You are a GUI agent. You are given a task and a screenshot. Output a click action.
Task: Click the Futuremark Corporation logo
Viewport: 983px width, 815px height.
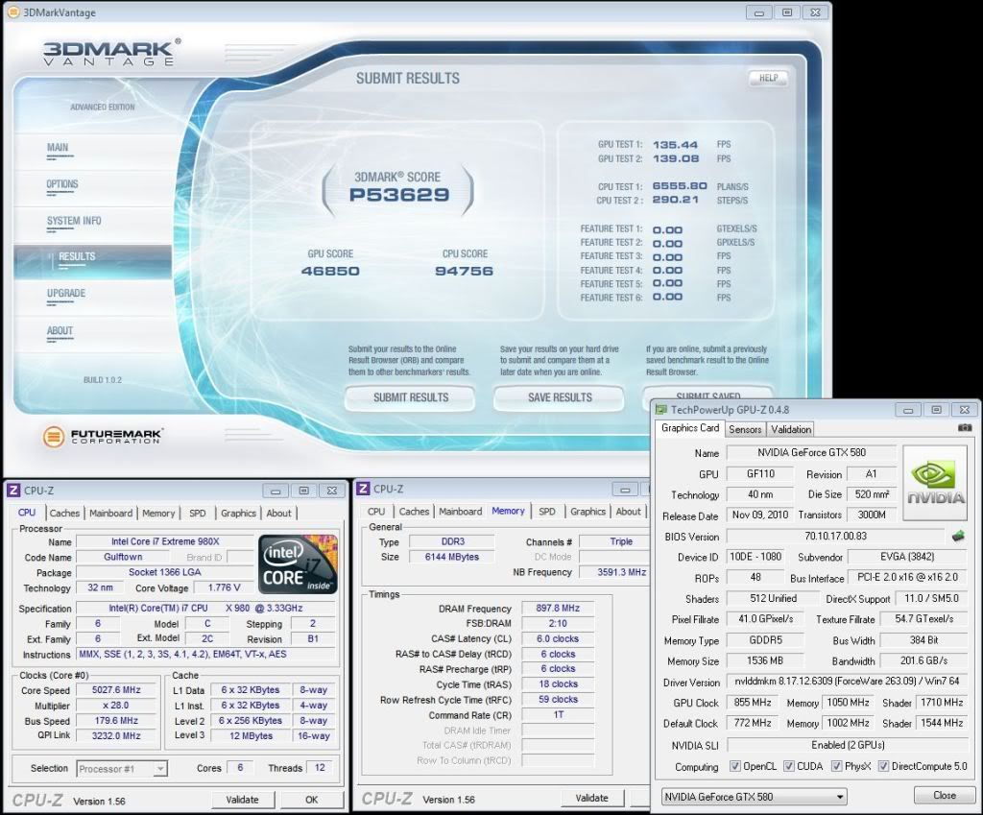click(x=104, y=437)
